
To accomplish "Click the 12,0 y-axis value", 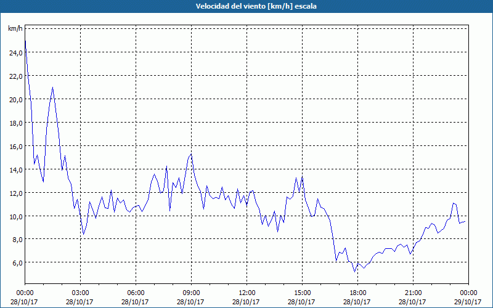I will tap(16, 193).
